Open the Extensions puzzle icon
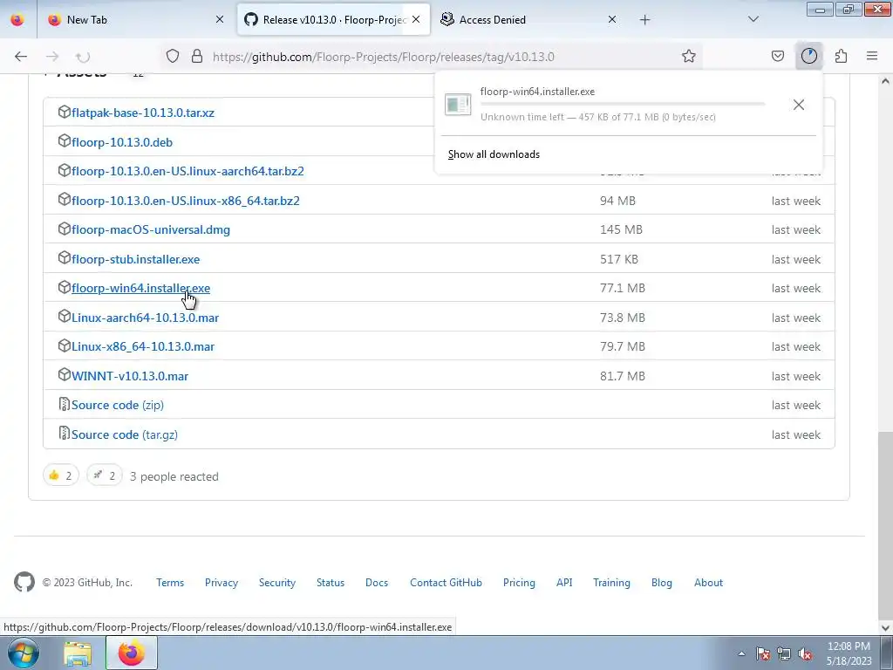Image resolution: width=893 pixels, height=670 pixels. tap(842, 56)
